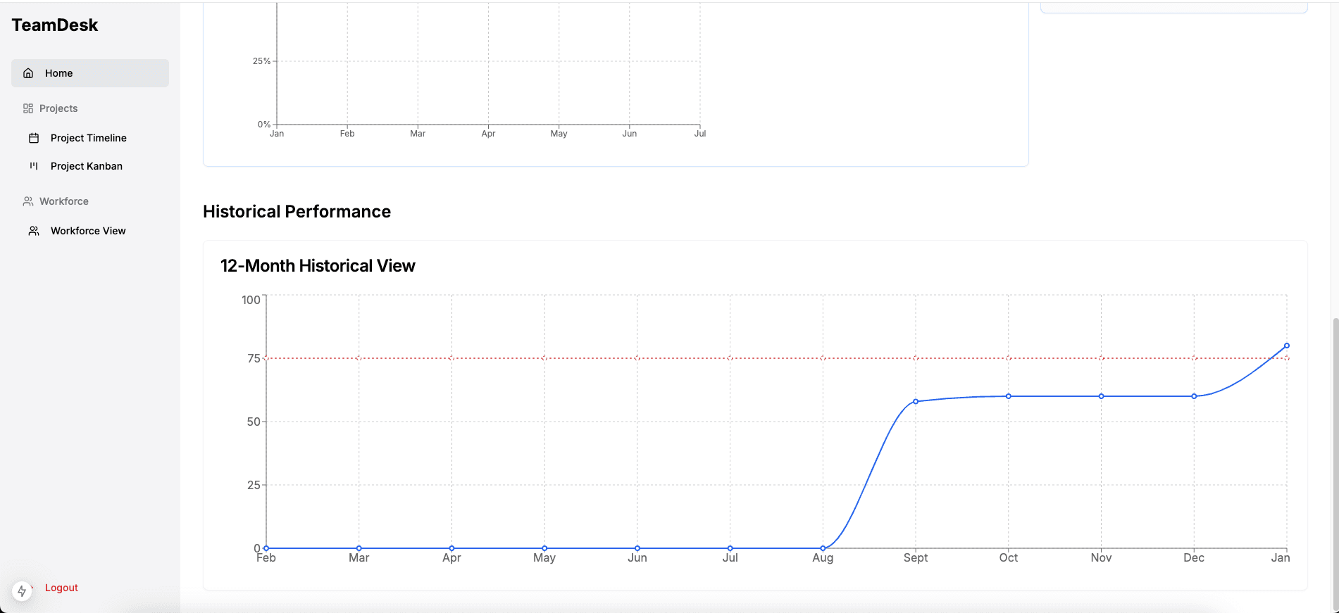Viewport: 1339px width, 613px height.
Task: Click the kanban columns icon in sidebar
Action: point(34,166)
